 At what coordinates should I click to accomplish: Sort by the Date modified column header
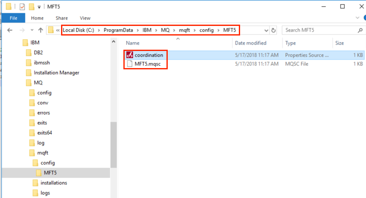(251, 43)
